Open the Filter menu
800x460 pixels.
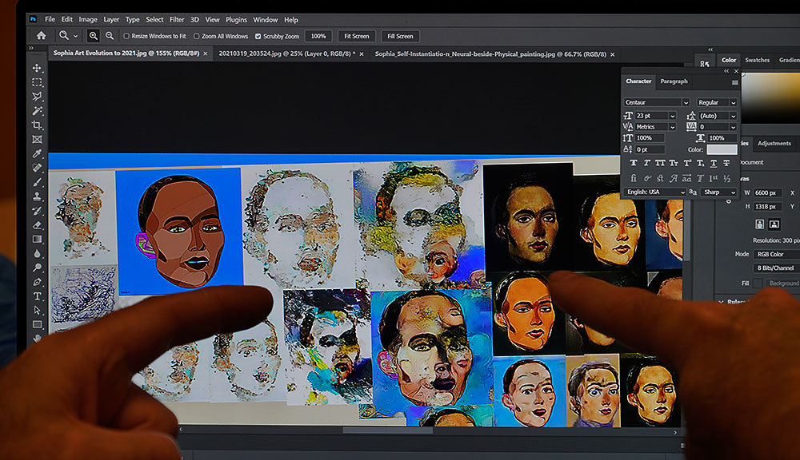pyautogui.click(x=176, y=19)
